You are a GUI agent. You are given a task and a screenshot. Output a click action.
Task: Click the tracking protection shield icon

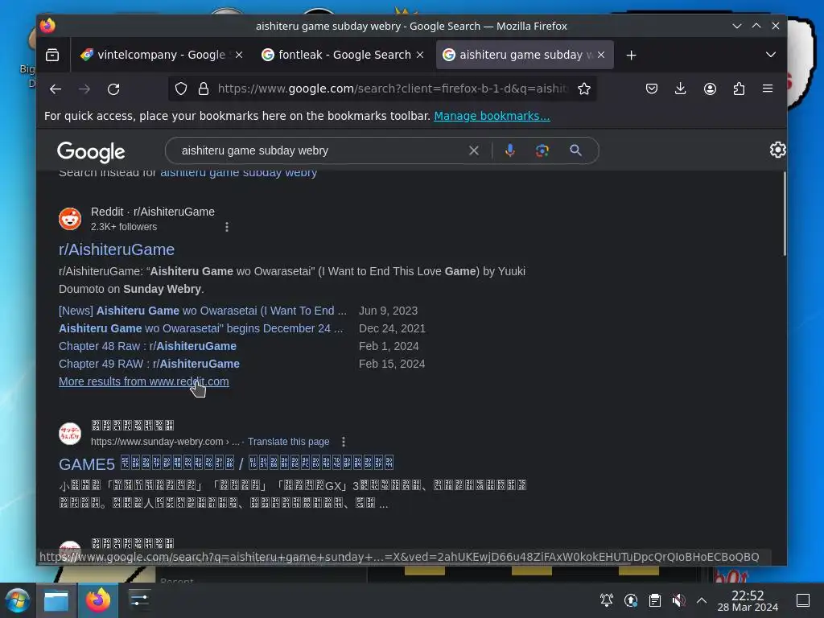pyautogui.click(x=181, y=89)
